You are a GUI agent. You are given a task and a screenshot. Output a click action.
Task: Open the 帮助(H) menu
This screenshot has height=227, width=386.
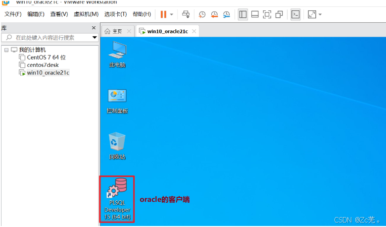[x=142, y=14]
